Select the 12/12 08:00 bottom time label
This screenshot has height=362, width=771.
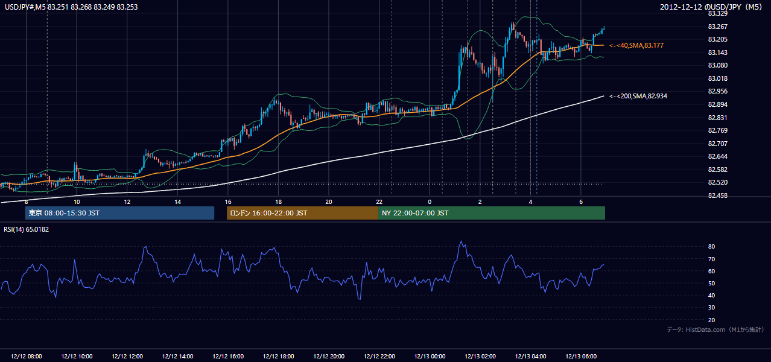[x=27, y=357]
